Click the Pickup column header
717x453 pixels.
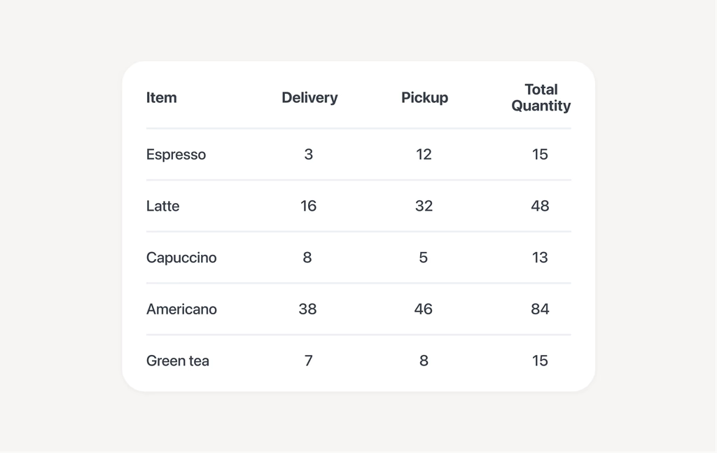(424, 97)
